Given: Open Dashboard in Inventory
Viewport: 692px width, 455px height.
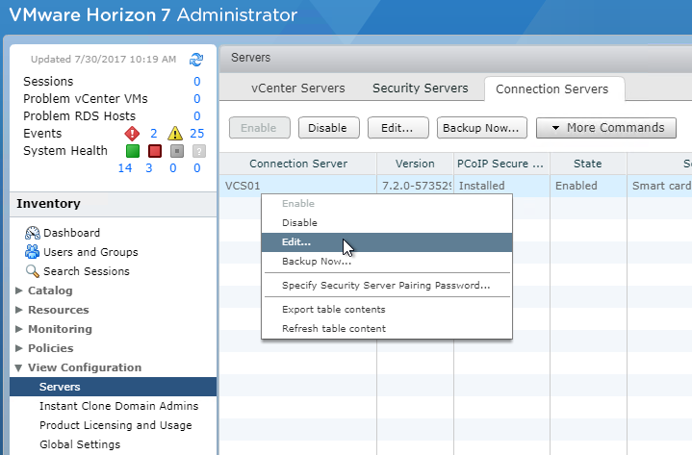Looking at the screenshot, I should pos(71,233).
